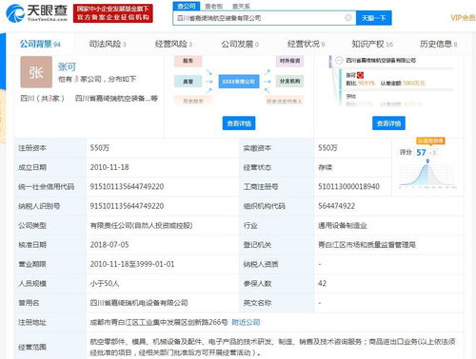Click the 张 avatar tile
Screen dimensions: 476x359
(36, 72)
